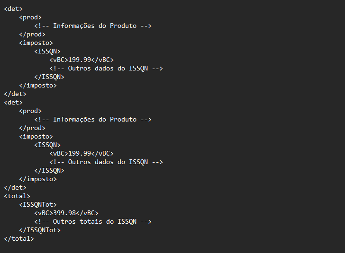Viewport: 345px width, 253px height.
Task: Click the second opening prod tag
Action: [30, 111]
